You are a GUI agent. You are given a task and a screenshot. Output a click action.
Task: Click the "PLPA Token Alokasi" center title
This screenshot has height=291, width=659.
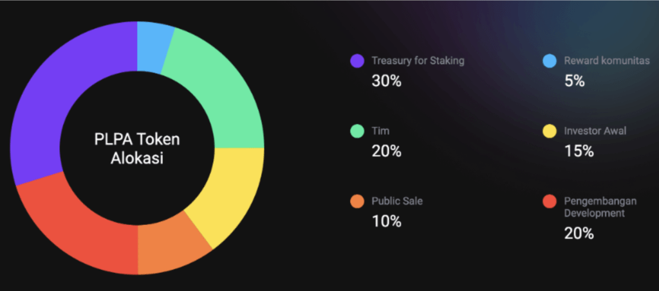pos(136,149)
